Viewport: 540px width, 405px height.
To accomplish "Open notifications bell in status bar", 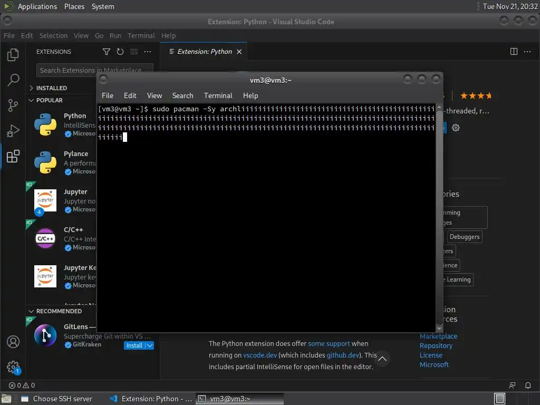I will coord(527,385).
